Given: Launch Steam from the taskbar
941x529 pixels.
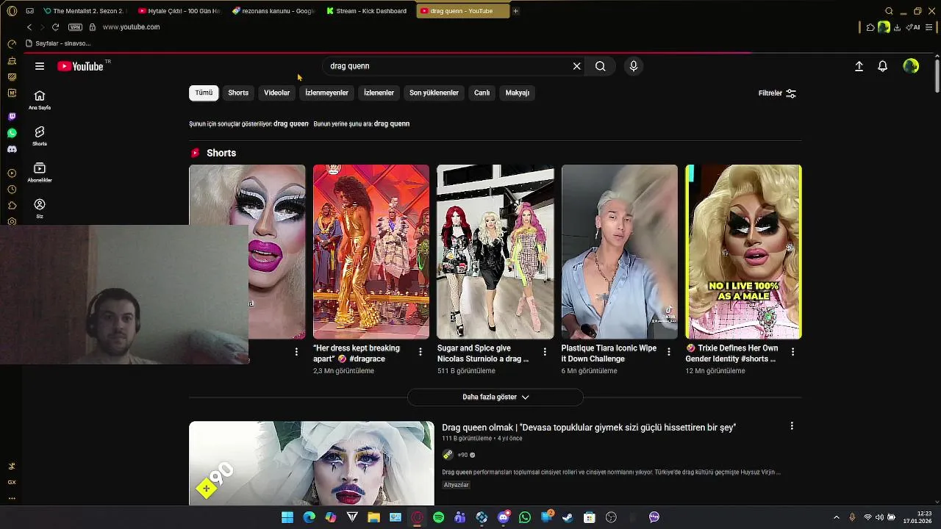Looking at the screenshot, I should [568, 517].
